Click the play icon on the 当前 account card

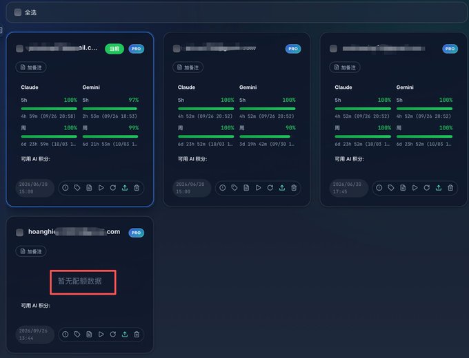pos(101,188)
